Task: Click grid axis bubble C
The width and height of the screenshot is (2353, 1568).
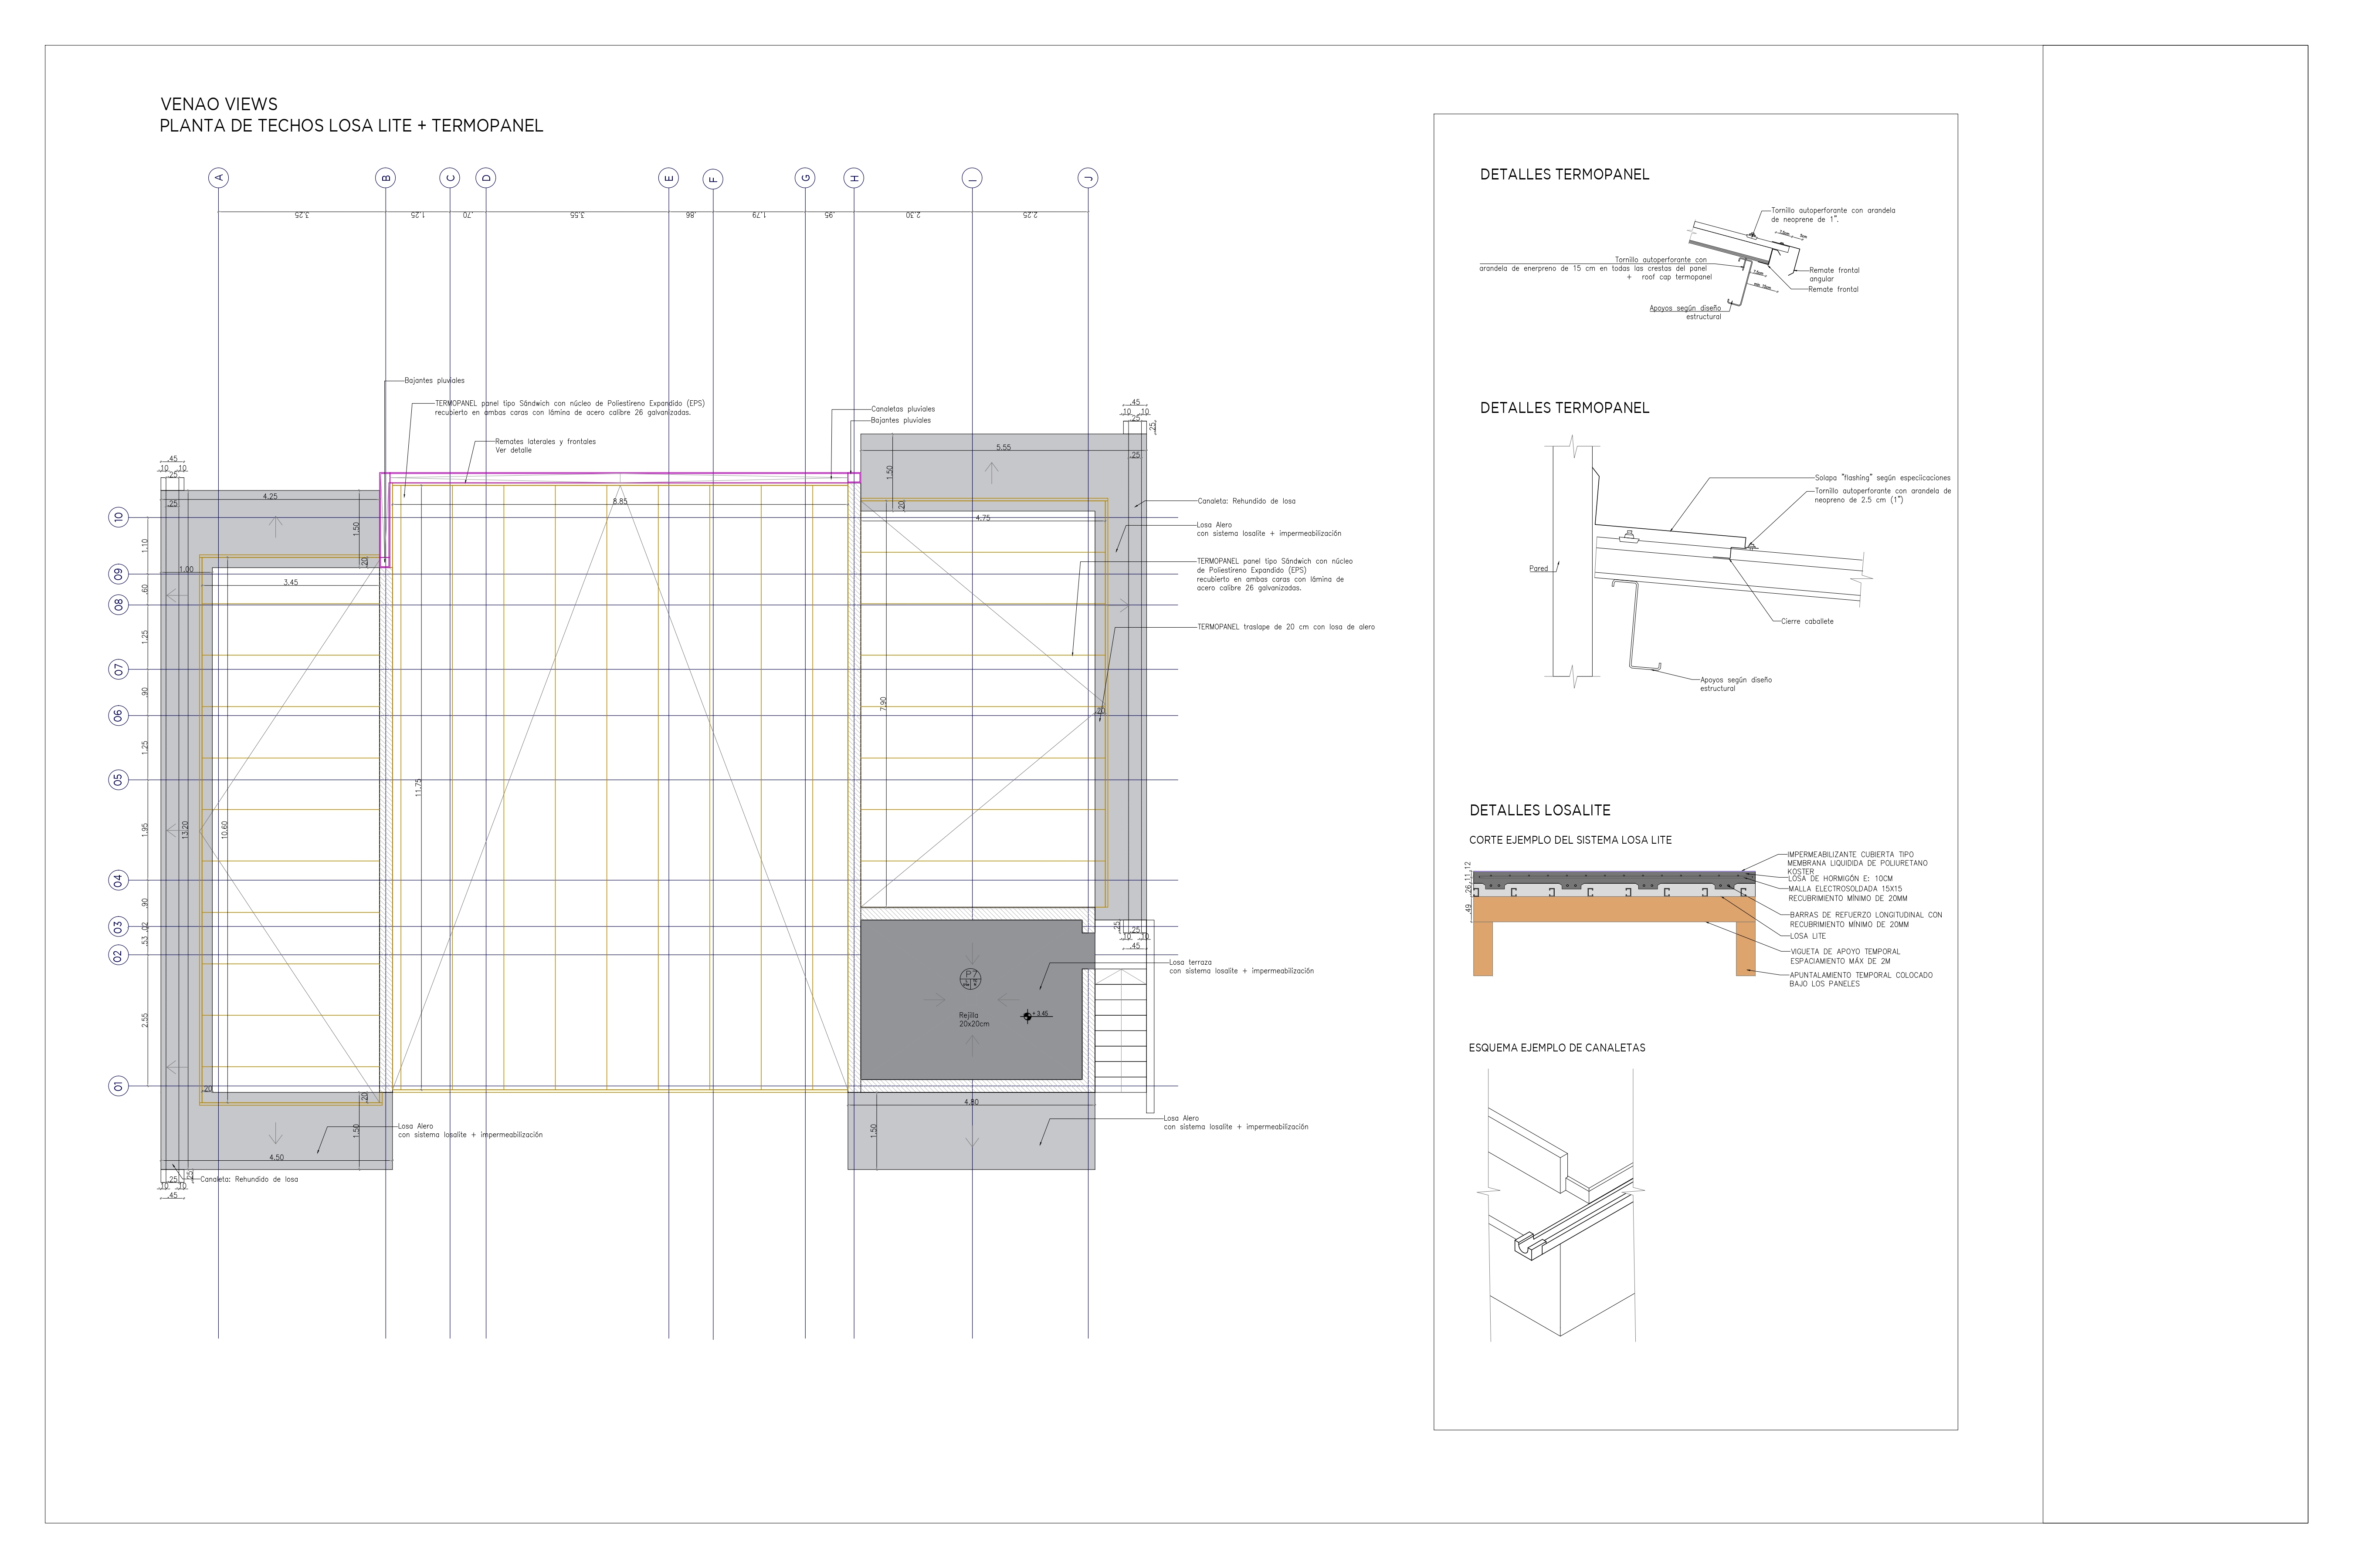Action: click(x=450, y=178)
